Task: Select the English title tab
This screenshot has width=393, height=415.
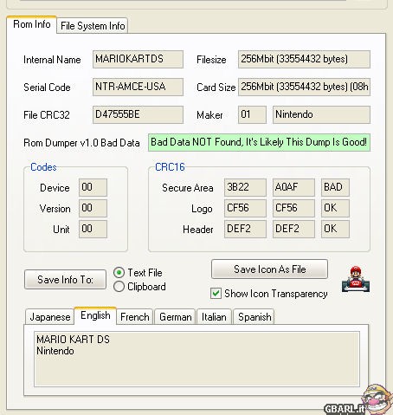Action: click(x=95, y=315)
